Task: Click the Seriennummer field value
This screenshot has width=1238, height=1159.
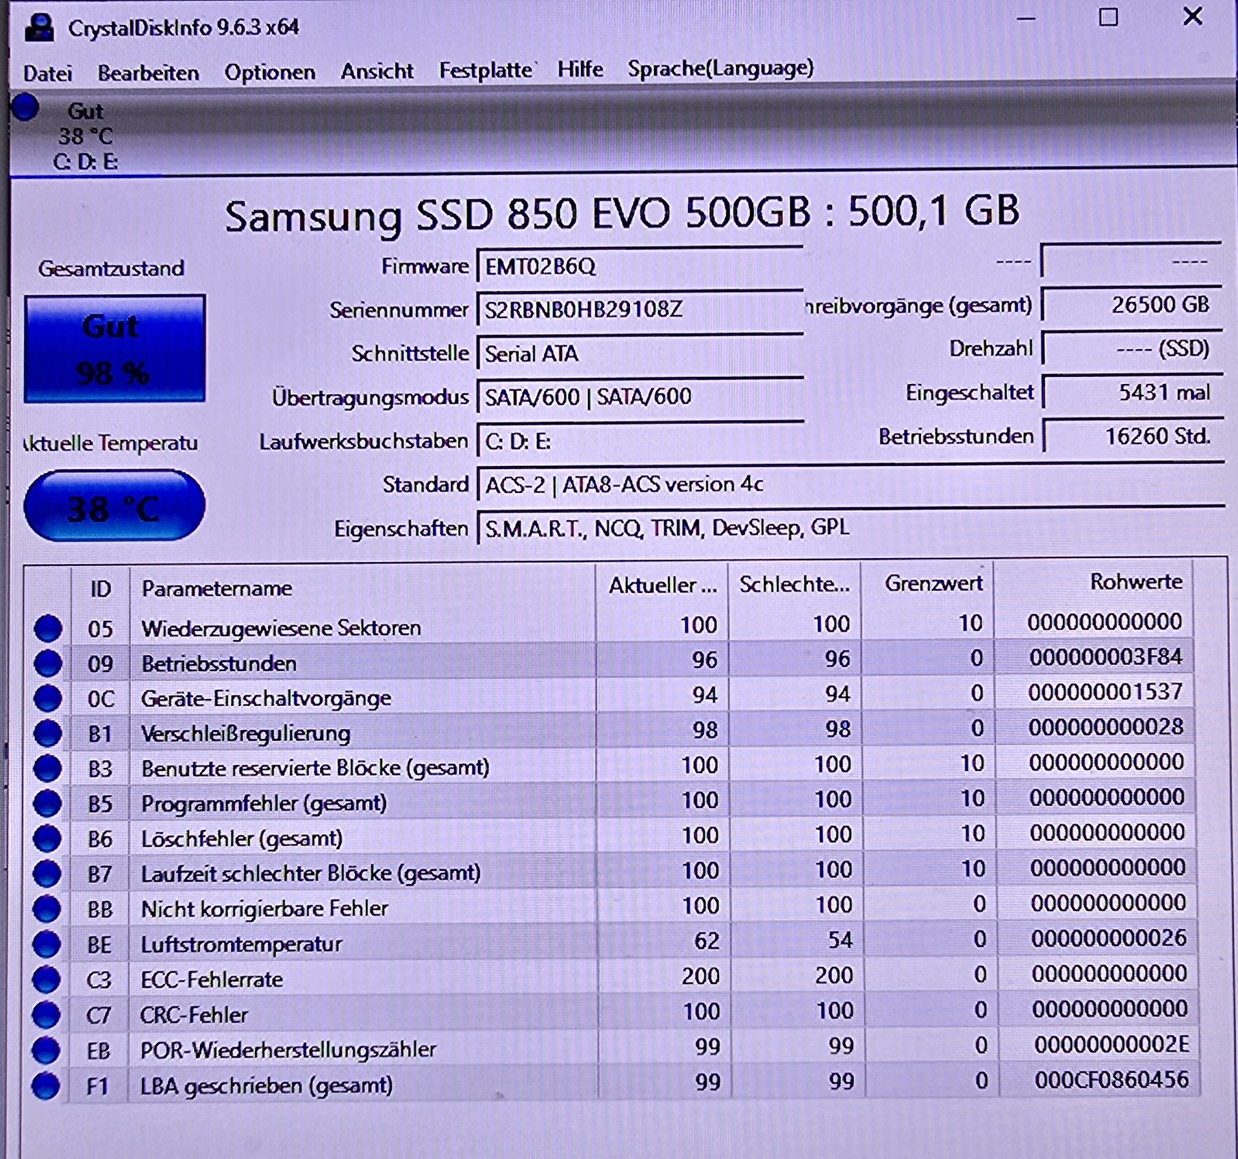Action: pyautogui.click(x=640, y=309)
